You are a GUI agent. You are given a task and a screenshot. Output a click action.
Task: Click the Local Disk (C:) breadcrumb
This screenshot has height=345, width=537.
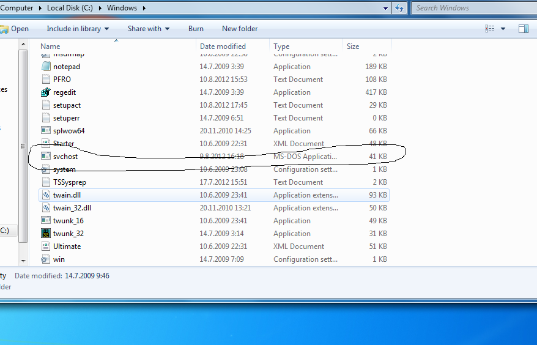coord(70,8)
